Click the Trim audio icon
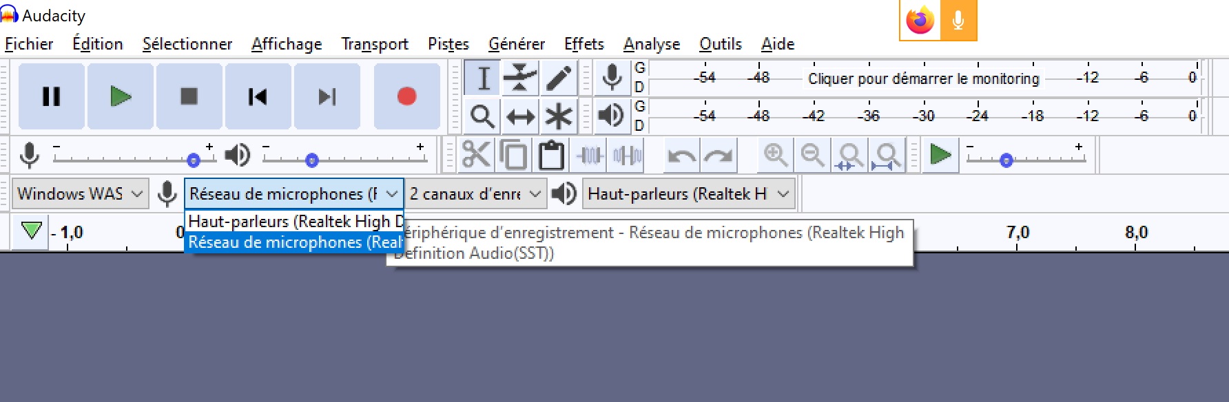The image size is (1229, 402). point(590,155)
